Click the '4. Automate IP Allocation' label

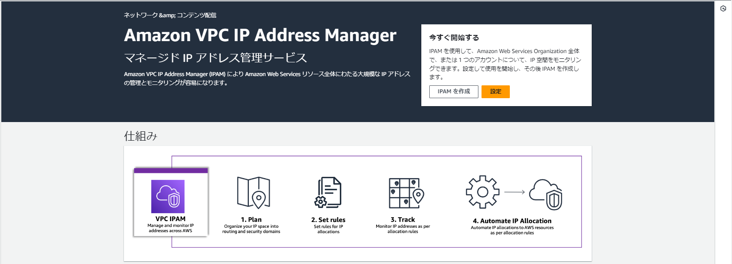pyautogui.click(x=512, y=221)
